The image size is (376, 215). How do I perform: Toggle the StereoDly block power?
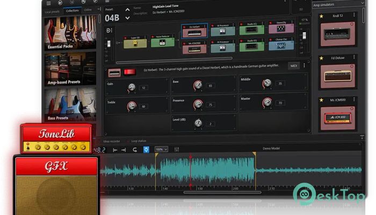pos(271,23)
